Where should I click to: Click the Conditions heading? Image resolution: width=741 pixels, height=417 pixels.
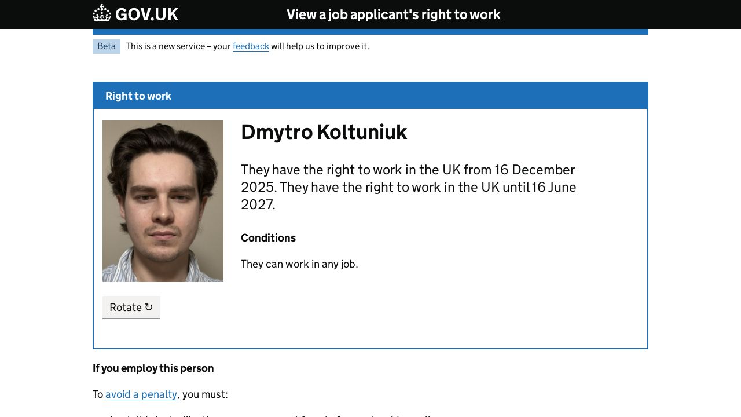click(268, 238)
